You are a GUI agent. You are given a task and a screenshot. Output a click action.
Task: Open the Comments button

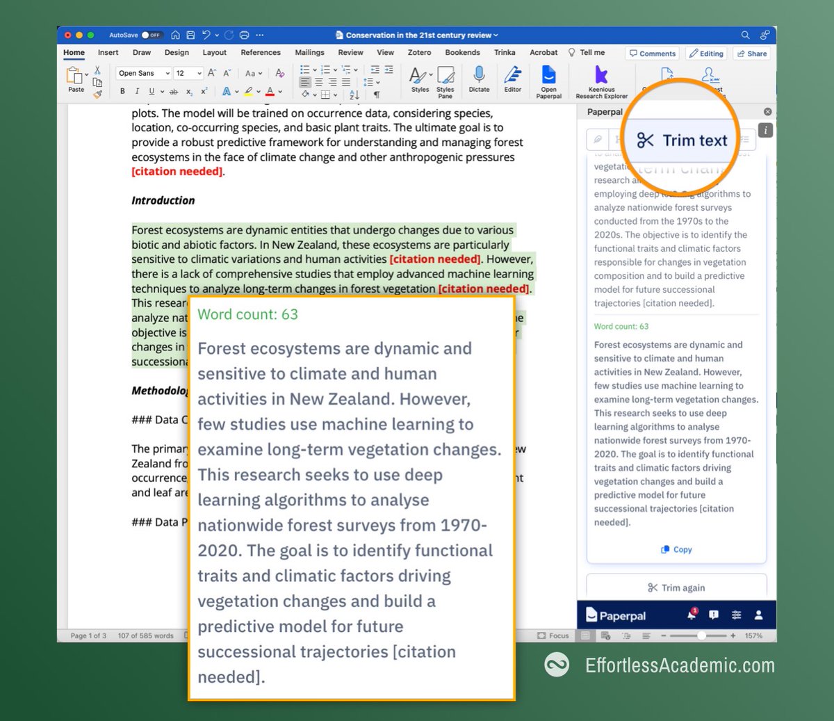(653, 54)
